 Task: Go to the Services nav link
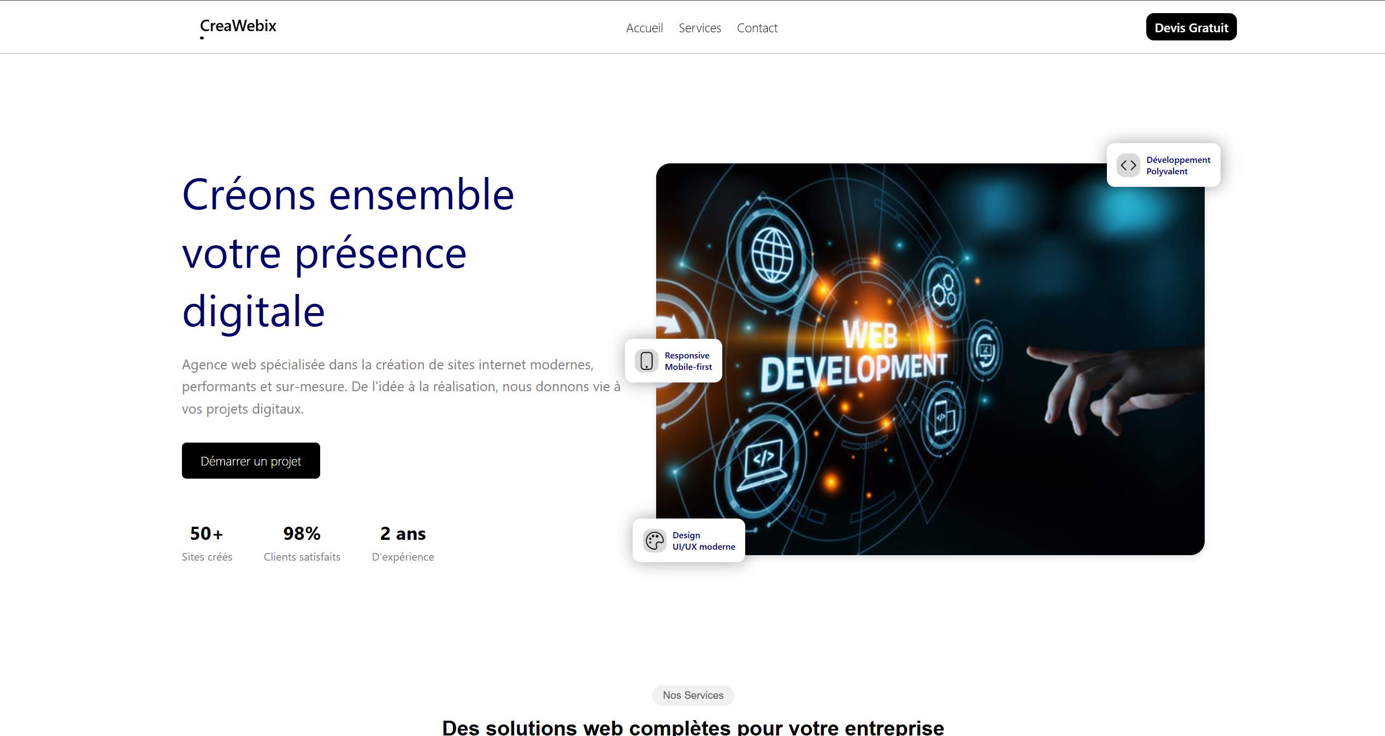point(699,28)
